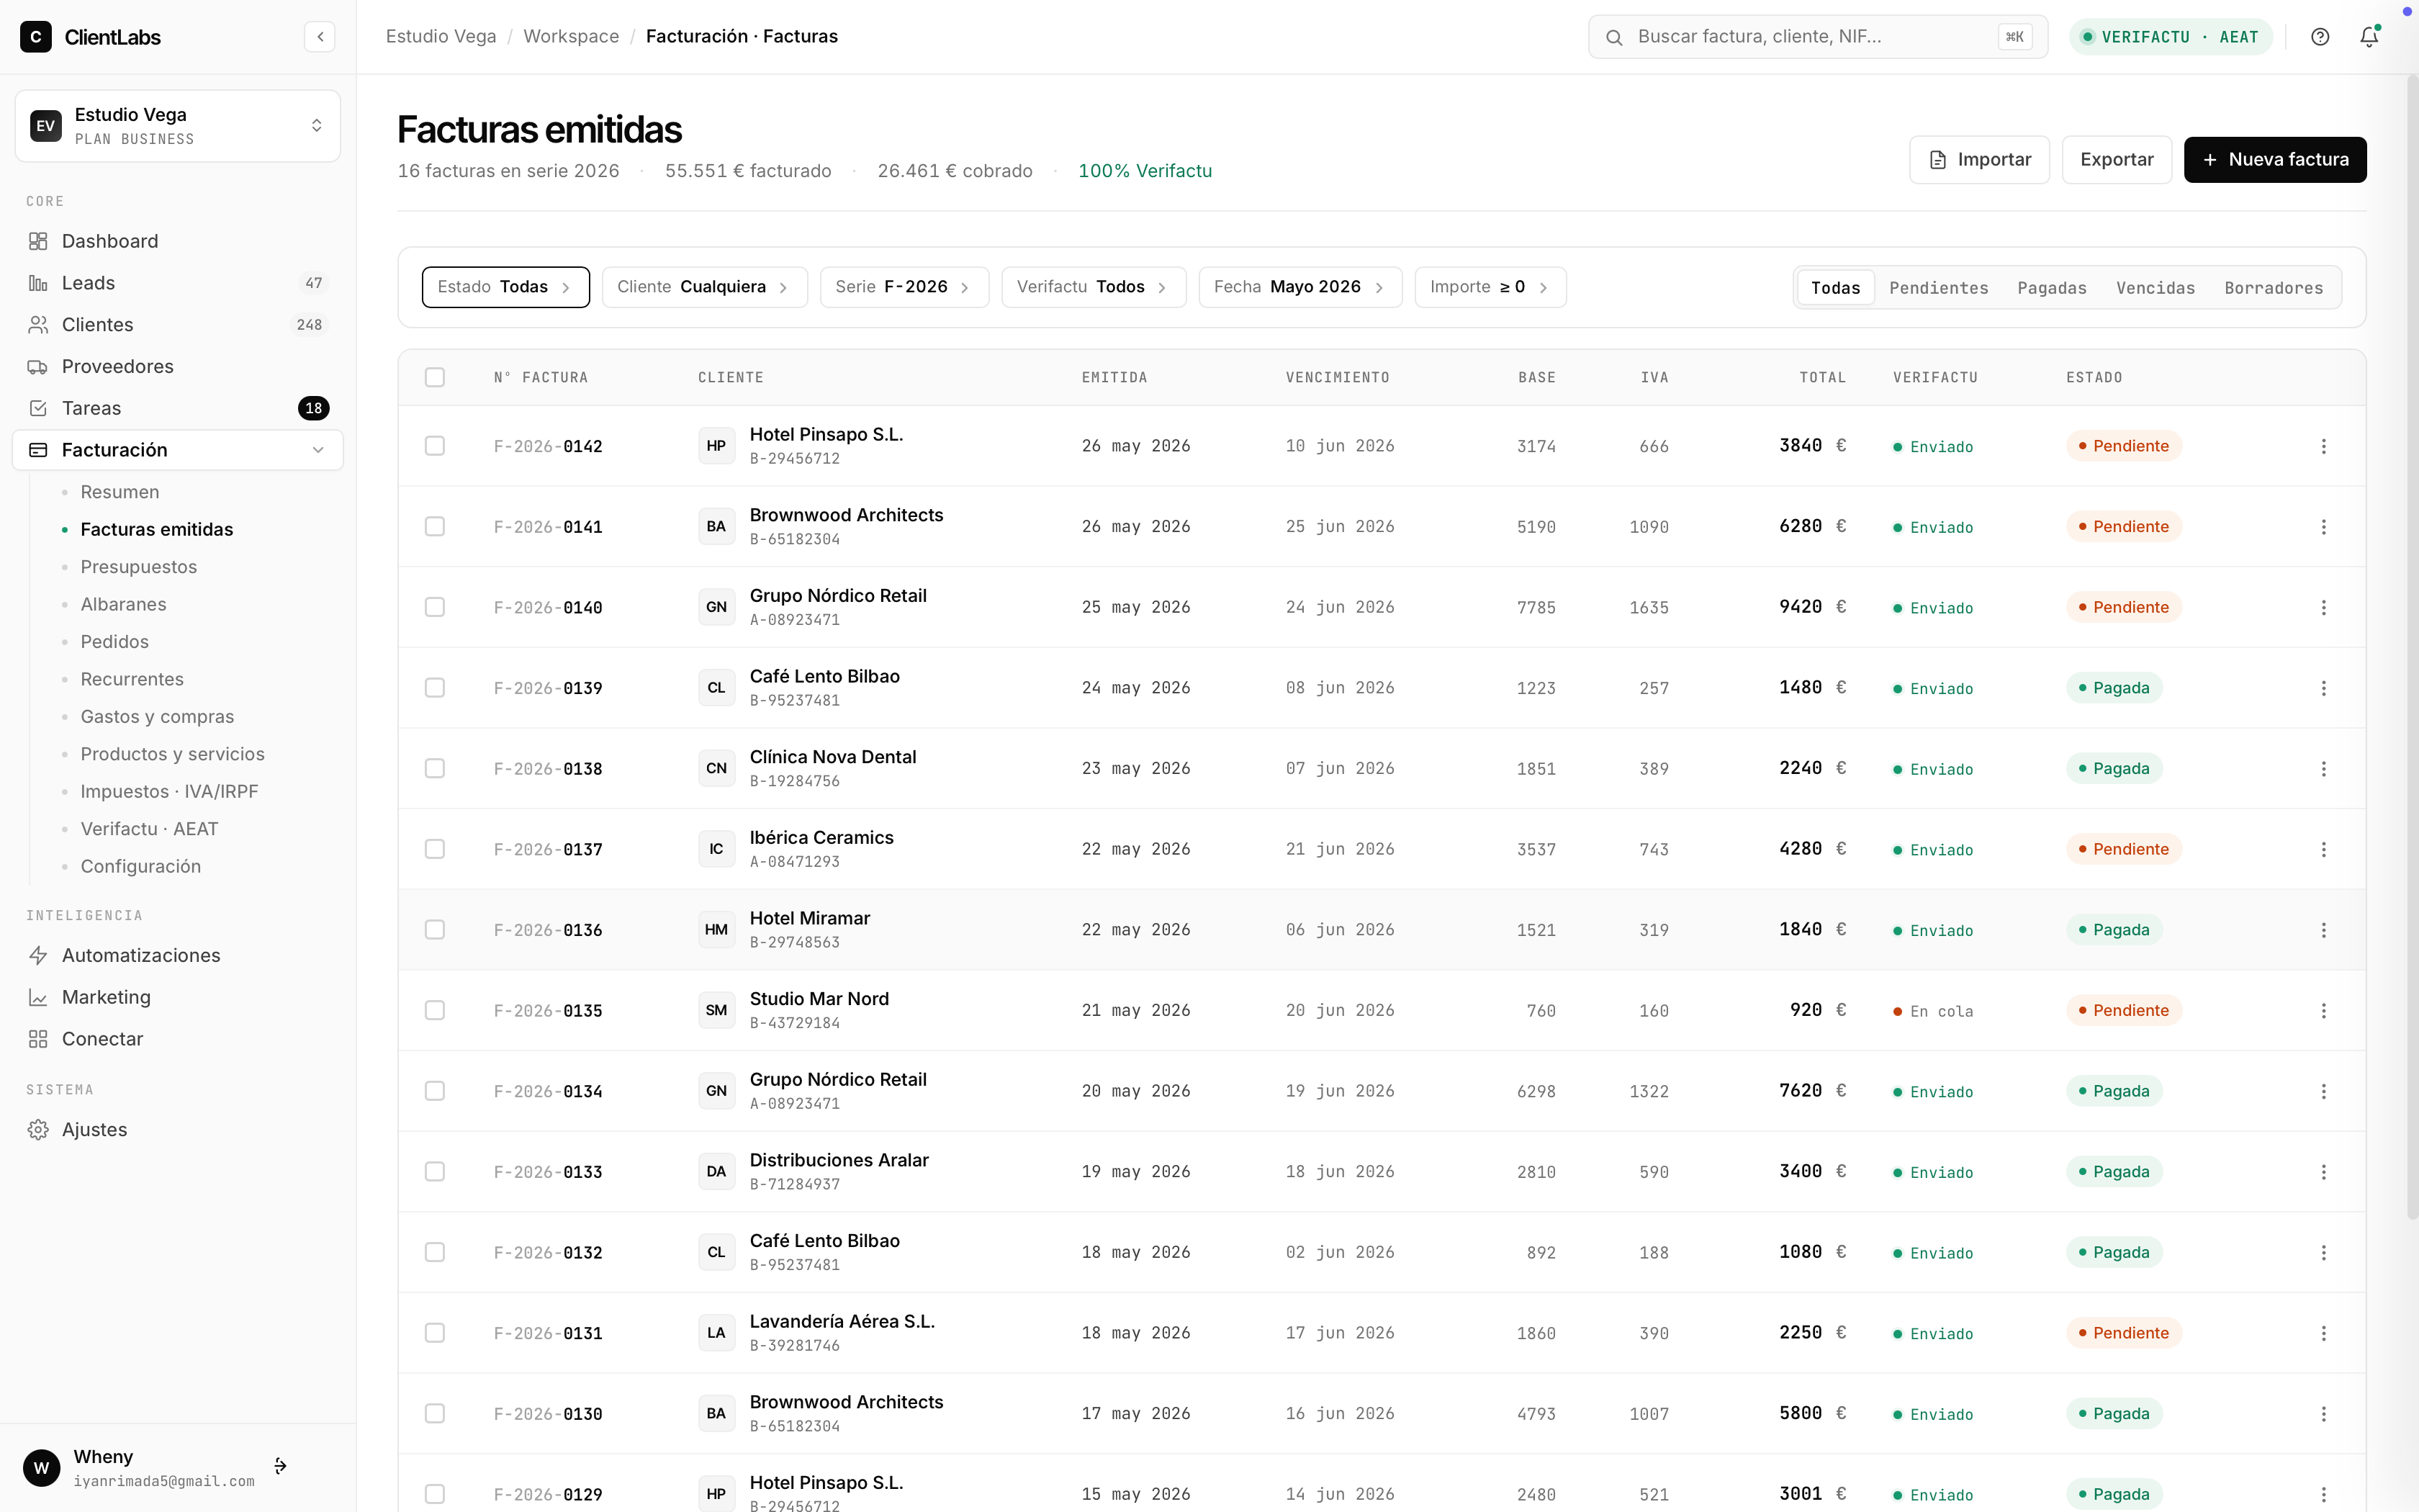Viewport: 2419px width, 1512px height.
Task: Open row actions menu for F-2026-0139
Action: pos(2323,688)
